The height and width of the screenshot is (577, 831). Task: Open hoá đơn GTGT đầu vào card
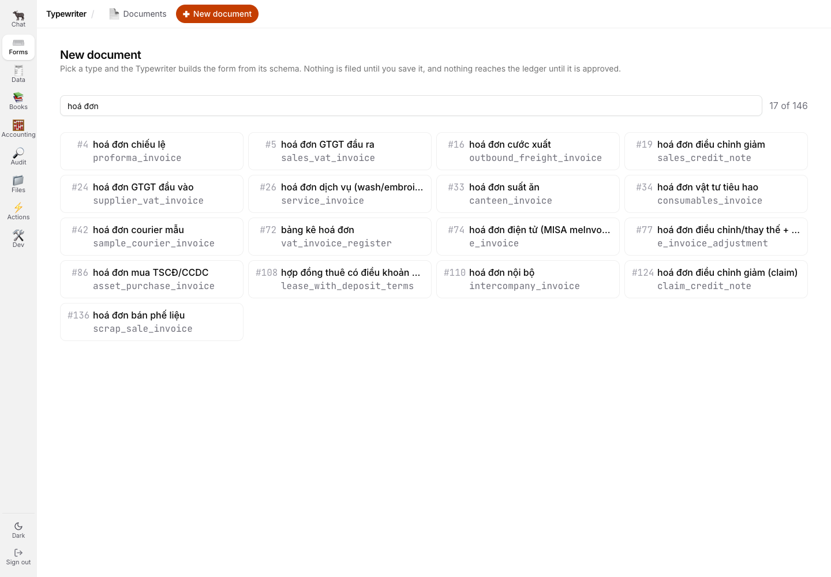[152, 194]
